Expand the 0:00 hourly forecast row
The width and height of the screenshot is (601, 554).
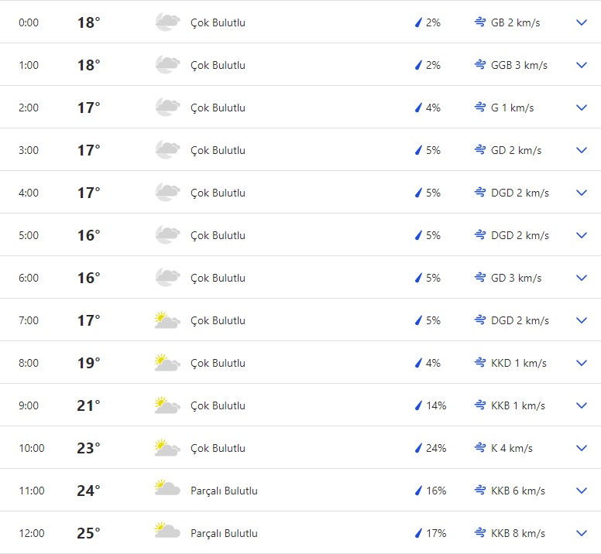coord(582,22)
